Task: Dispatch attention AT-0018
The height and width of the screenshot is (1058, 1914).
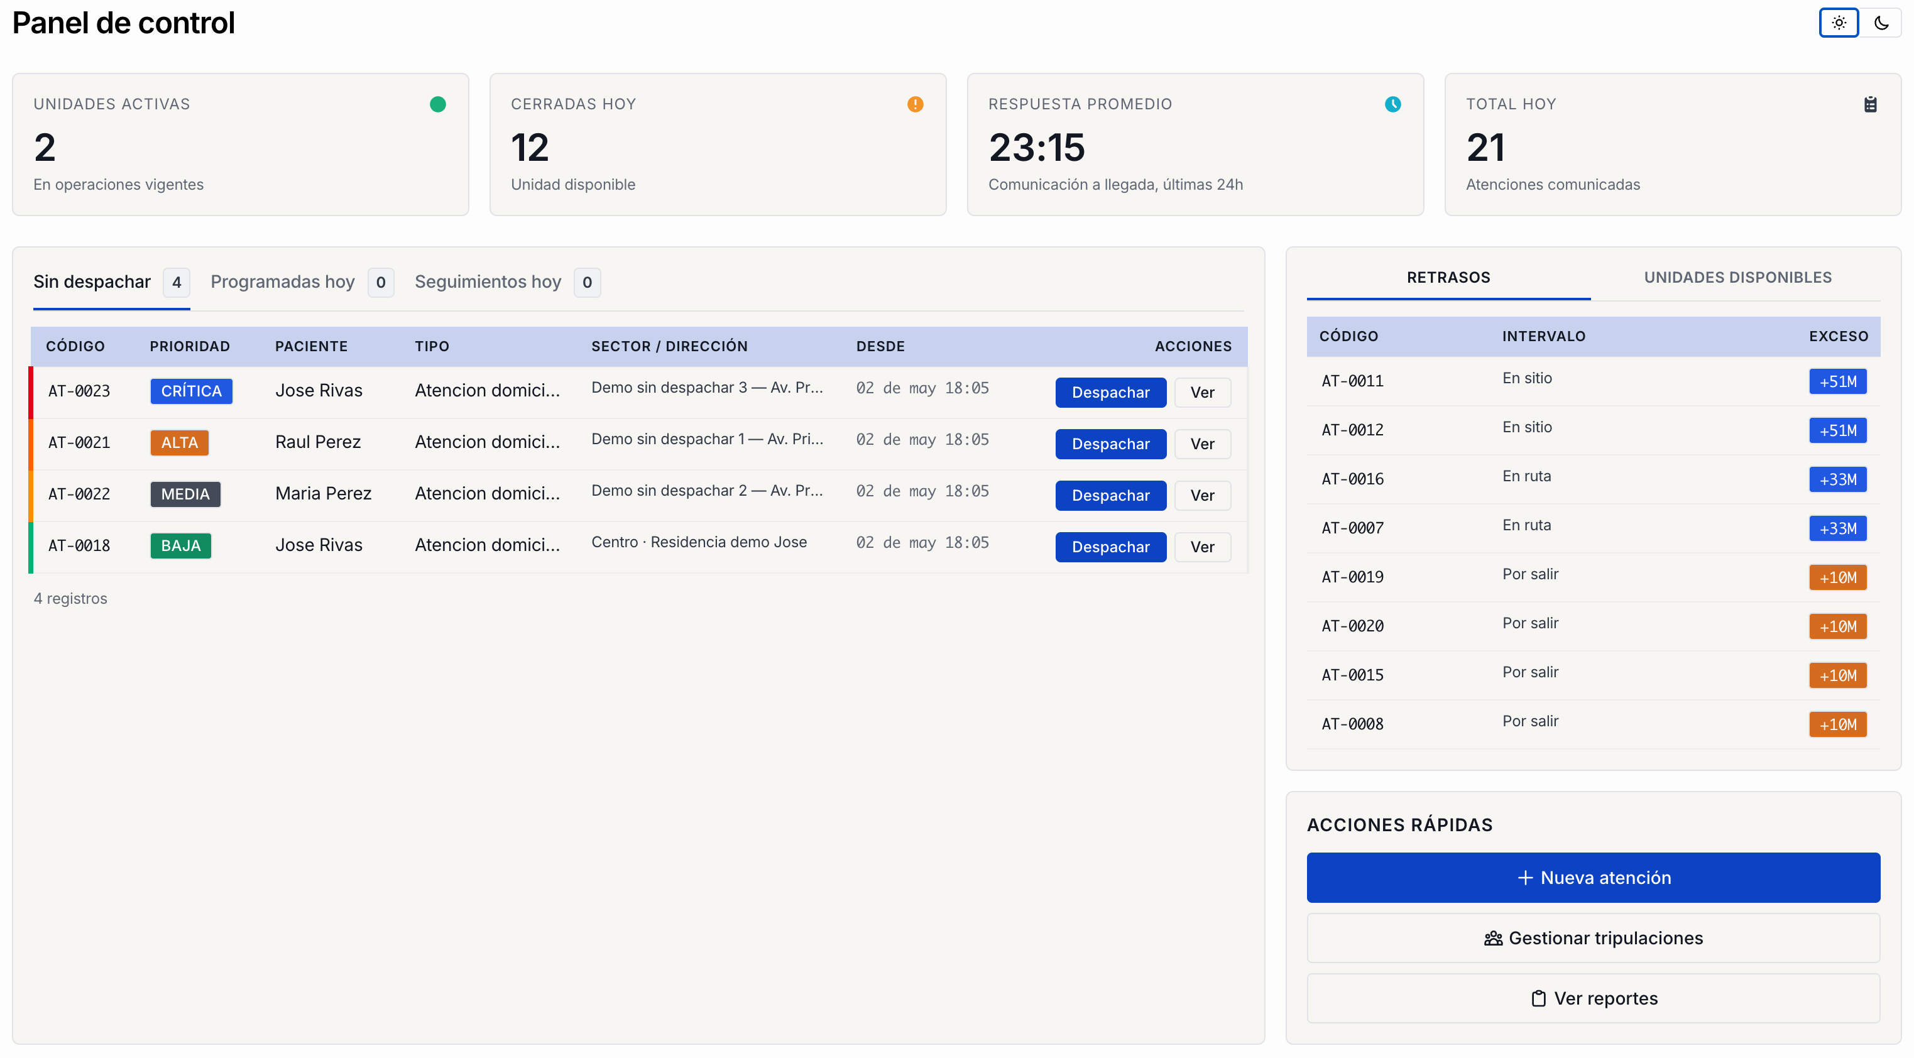Action: (x=1110, y=547)
